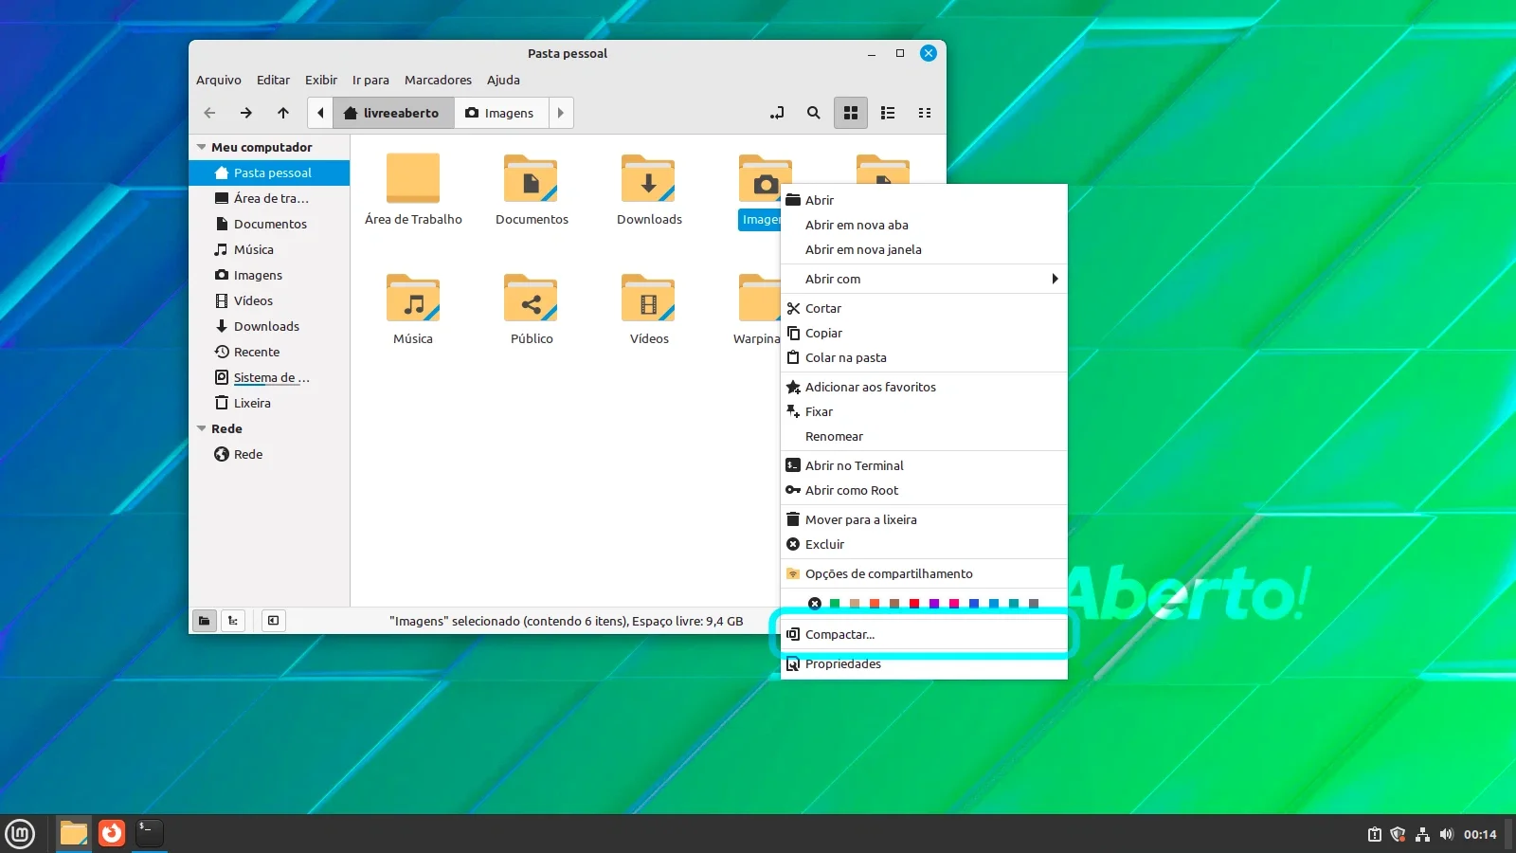
Task: Click the Imagens path button
Action: [500, 113]
